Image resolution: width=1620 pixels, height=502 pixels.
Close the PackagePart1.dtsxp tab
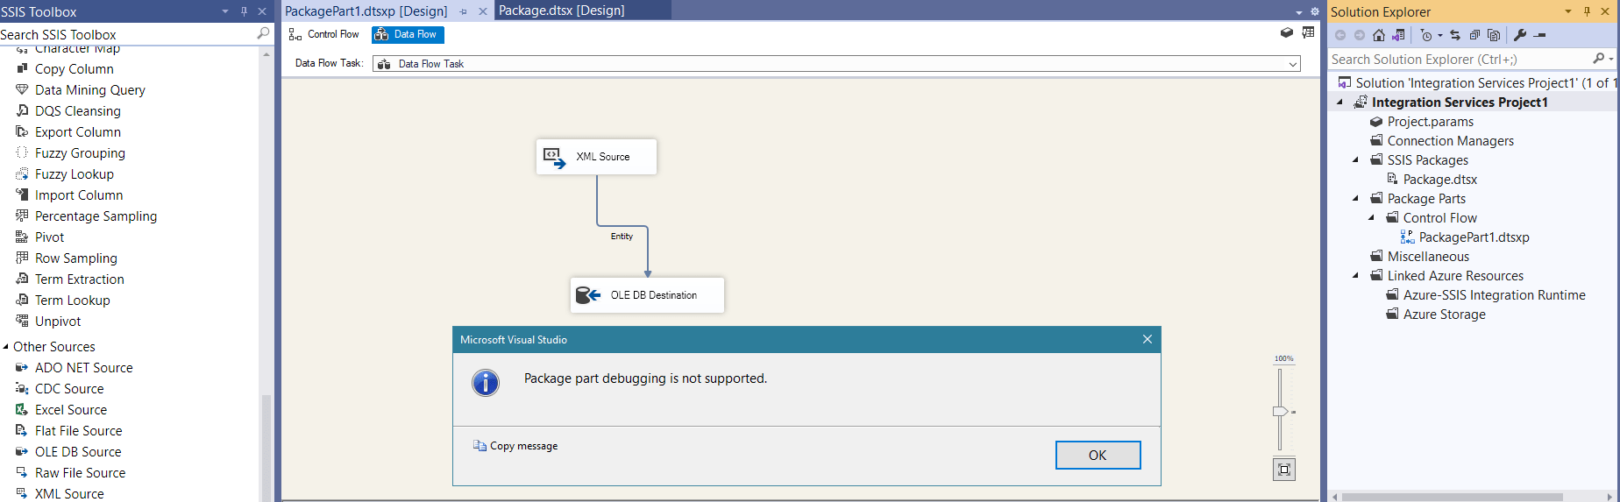483,11
